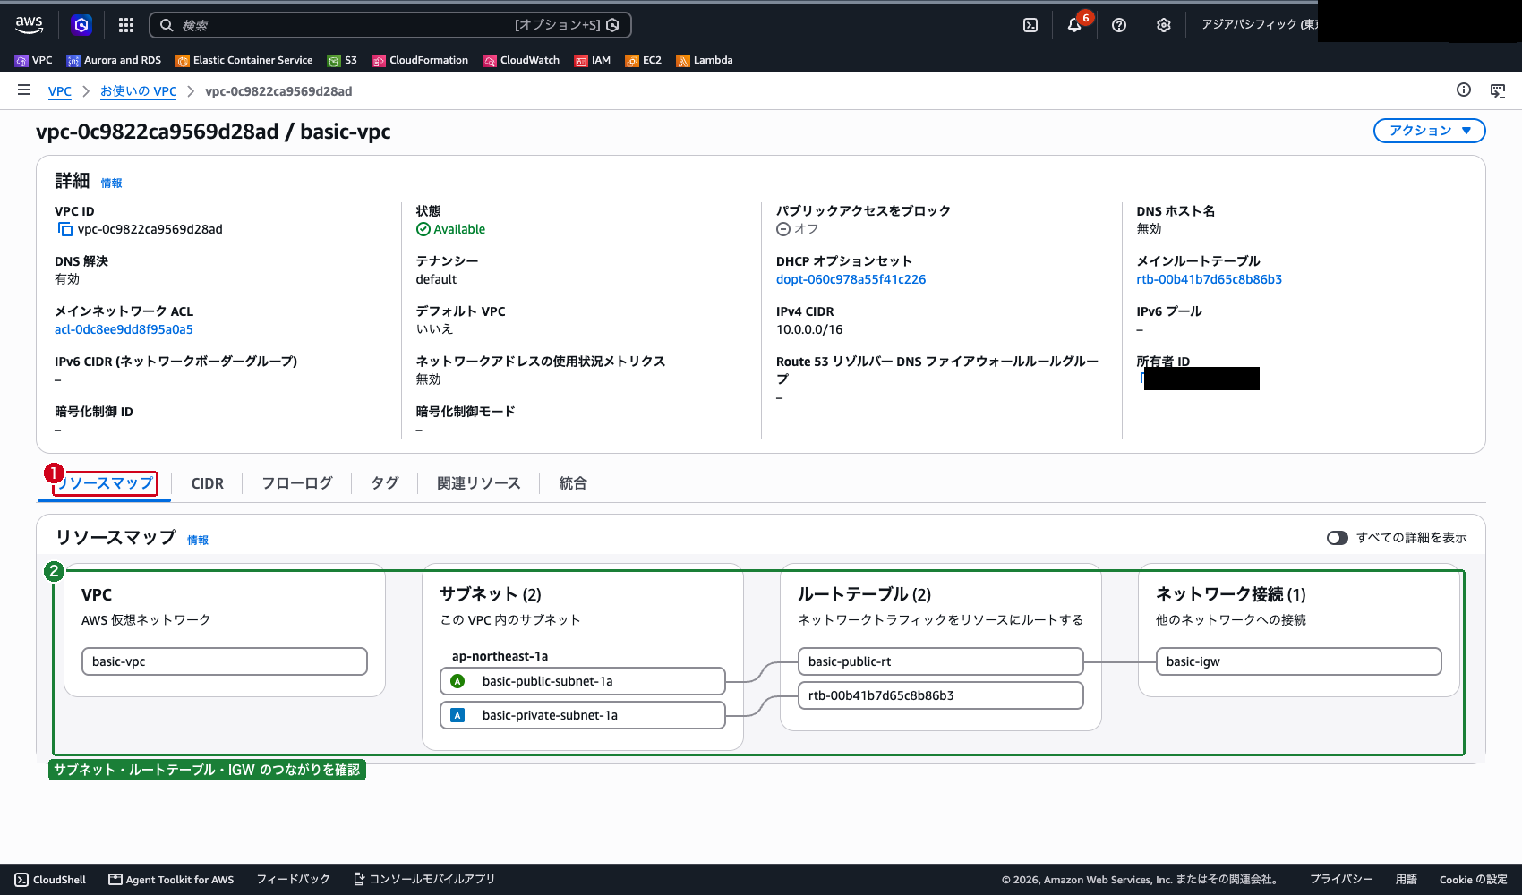Image resolution: width=1522 pixels, height=895 pixels.
Task: Open Aurora and RDS favorite shortcut
Action: 115,60
